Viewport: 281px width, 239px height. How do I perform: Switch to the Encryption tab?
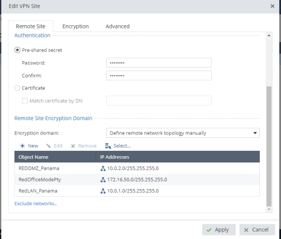75,27
